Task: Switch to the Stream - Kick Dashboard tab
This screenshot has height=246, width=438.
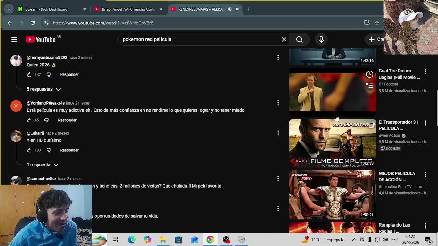Action: point(46,9)
